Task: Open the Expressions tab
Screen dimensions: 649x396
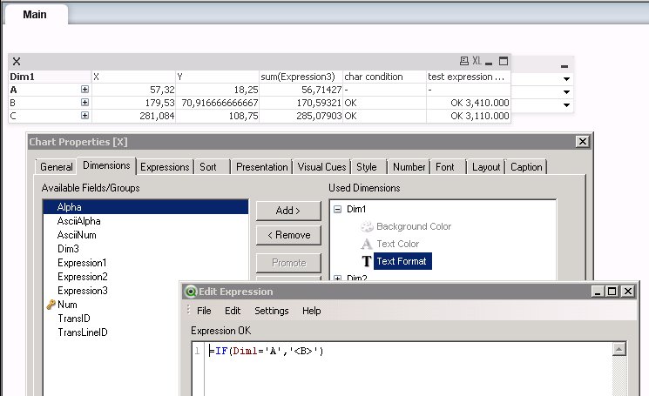Action: tap(165, 167)
